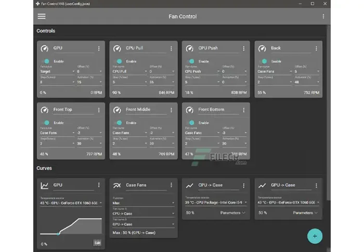Toggle the Enable switch on GPU control
This screenshot has width=364, height=252.
pos(47,61)
